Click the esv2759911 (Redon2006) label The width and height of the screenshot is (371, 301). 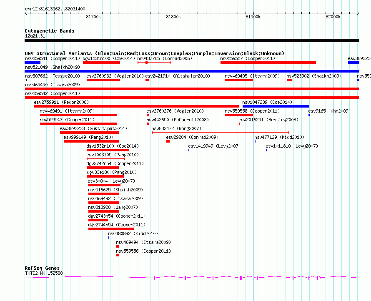click(61, 102)
